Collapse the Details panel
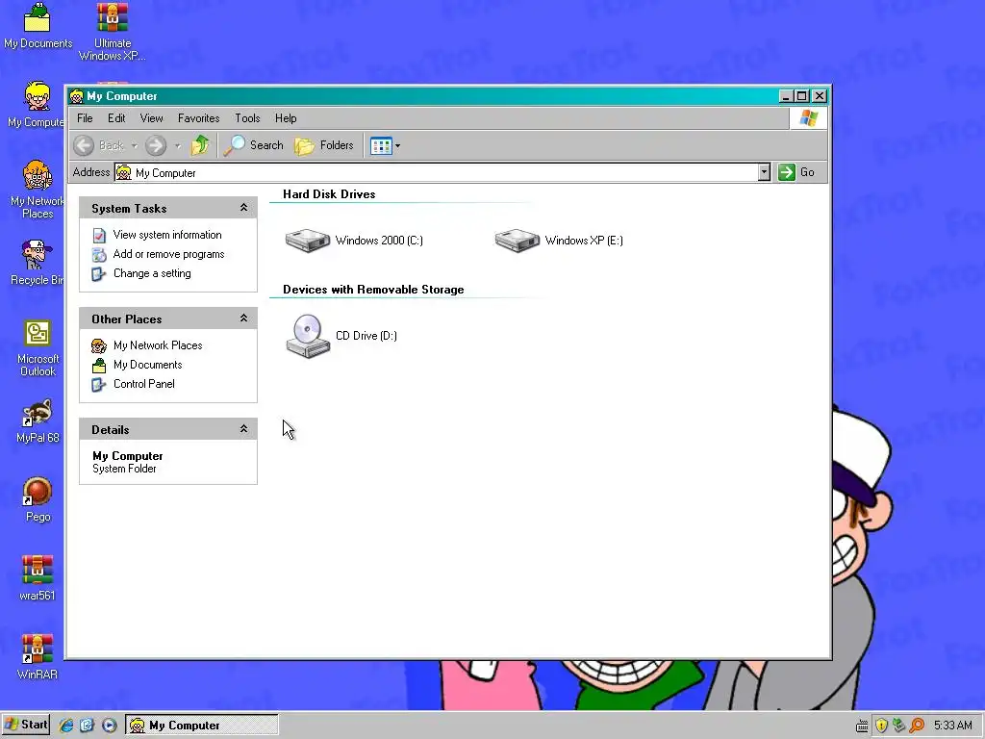Image resolution: width=985 pixels, height=739 pixels. click(x=243, y=429)
